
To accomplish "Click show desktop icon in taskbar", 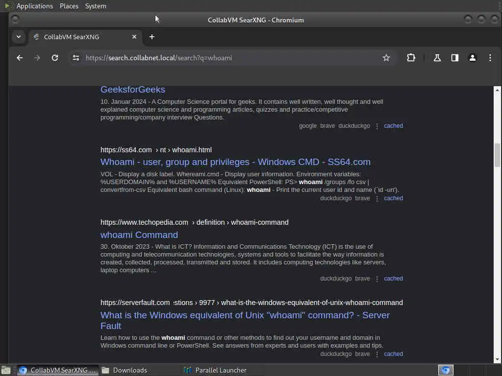I will tap(6, 370).
